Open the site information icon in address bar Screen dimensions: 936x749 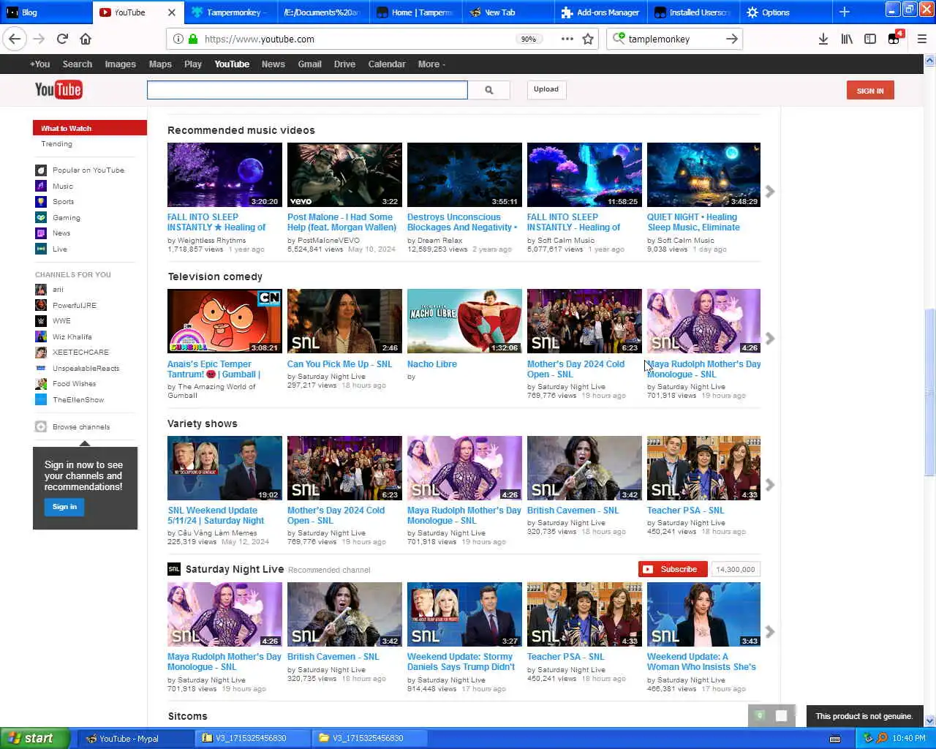pos(178,39)
